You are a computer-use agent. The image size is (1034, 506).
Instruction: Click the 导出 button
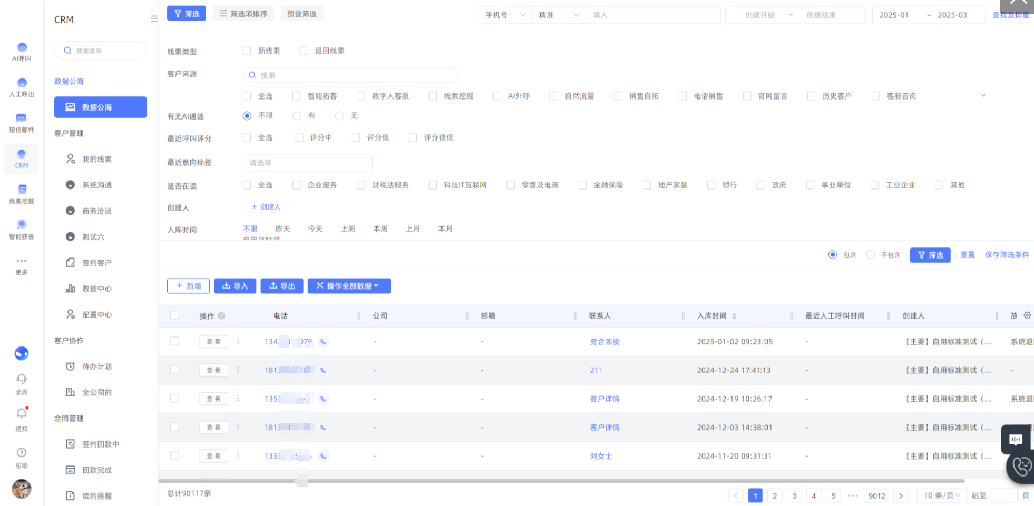click(x=282, y=286)
